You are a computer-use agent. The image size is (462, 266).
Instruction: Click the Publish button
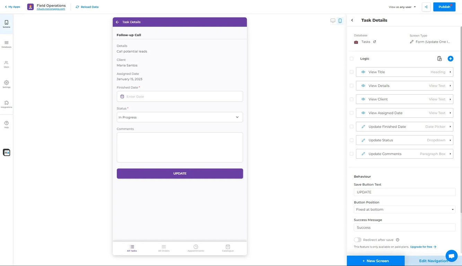point(444,7)
